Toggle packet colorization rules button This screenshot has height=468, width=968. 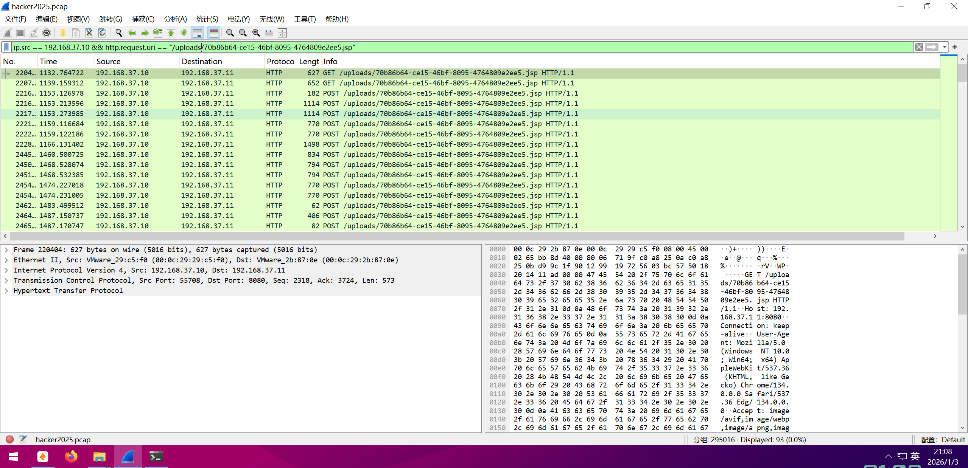(214, 33)
